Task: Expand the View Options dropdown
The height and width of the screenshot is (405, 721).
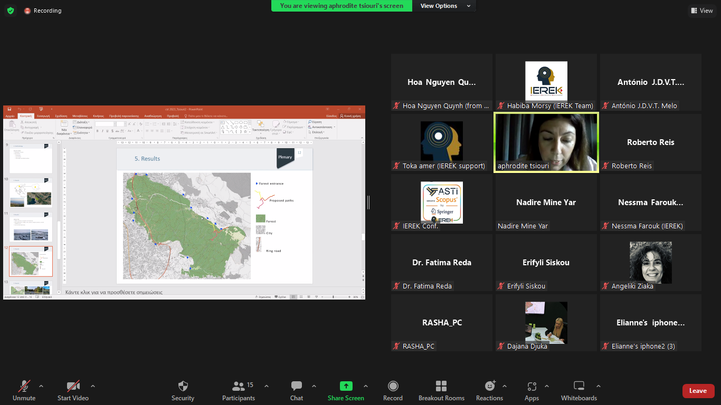Action: pos(445,6)
